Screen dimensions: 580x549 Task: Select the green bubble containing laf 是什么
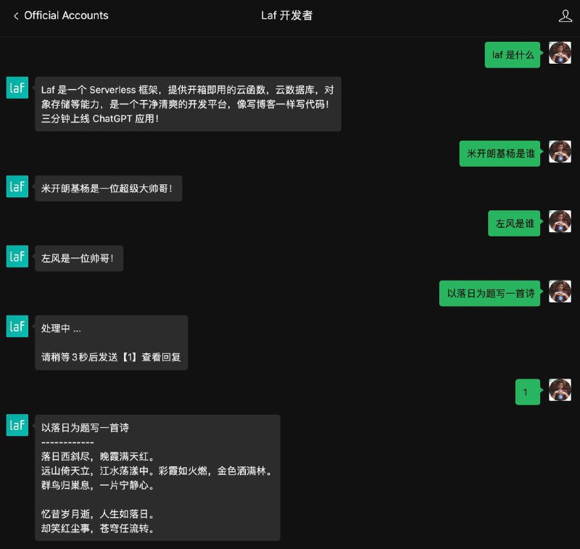(513, 54)
